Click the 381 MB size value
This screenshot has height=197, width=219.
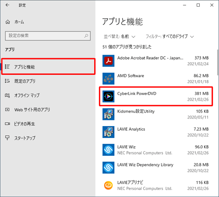click(201, 94)
